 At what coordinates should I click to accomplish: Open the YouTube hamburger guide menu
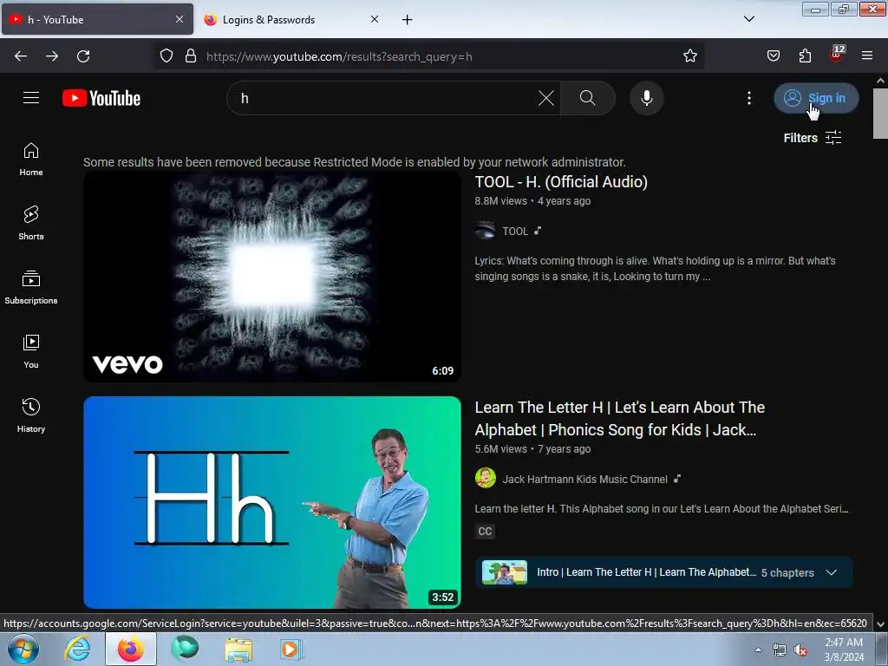click(31, 98)
